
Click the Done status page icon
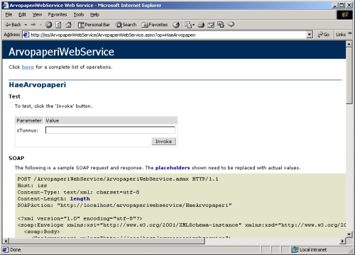point(6,249)
